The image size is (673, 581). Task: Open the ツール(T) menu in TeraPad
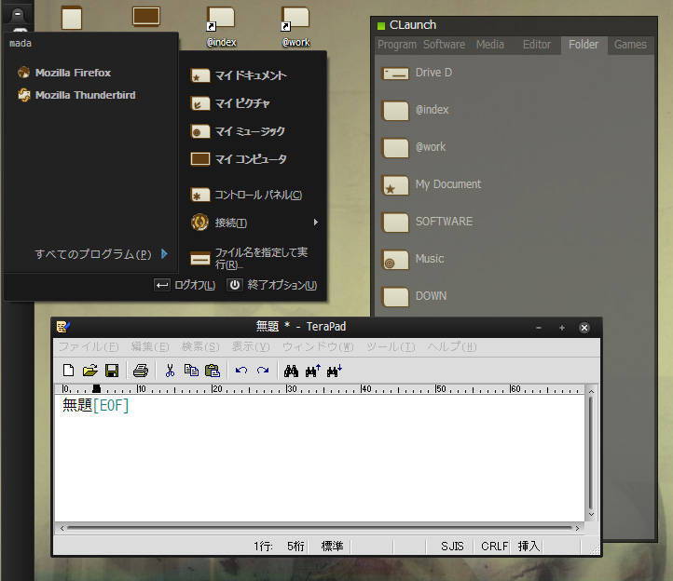tap(391, 347)
